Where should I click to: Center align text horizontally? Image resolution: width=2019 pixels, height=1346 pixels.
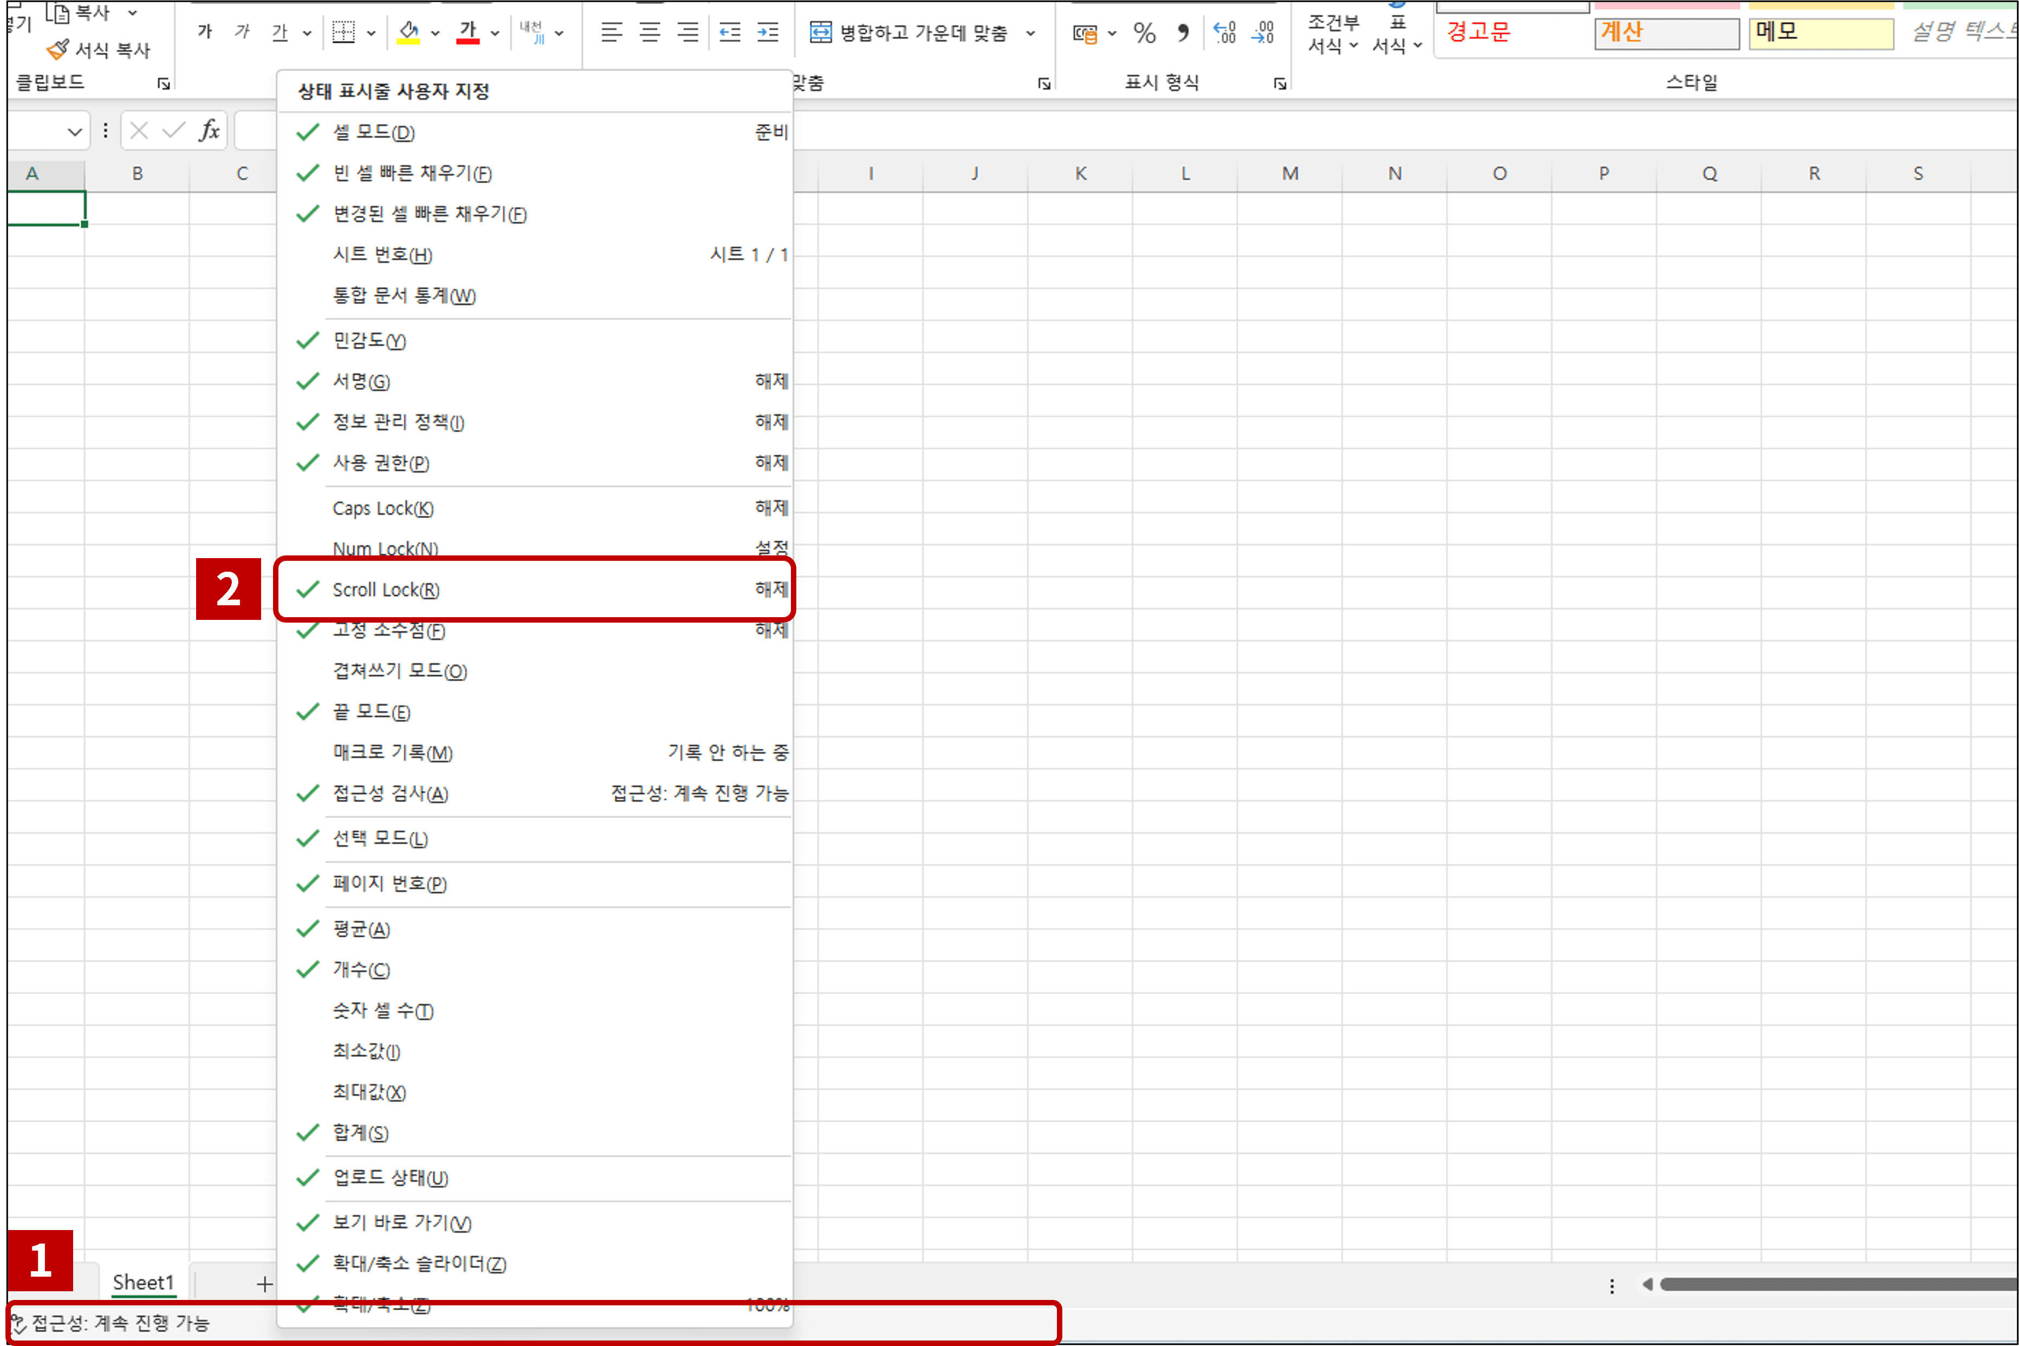tap(650, 33)
